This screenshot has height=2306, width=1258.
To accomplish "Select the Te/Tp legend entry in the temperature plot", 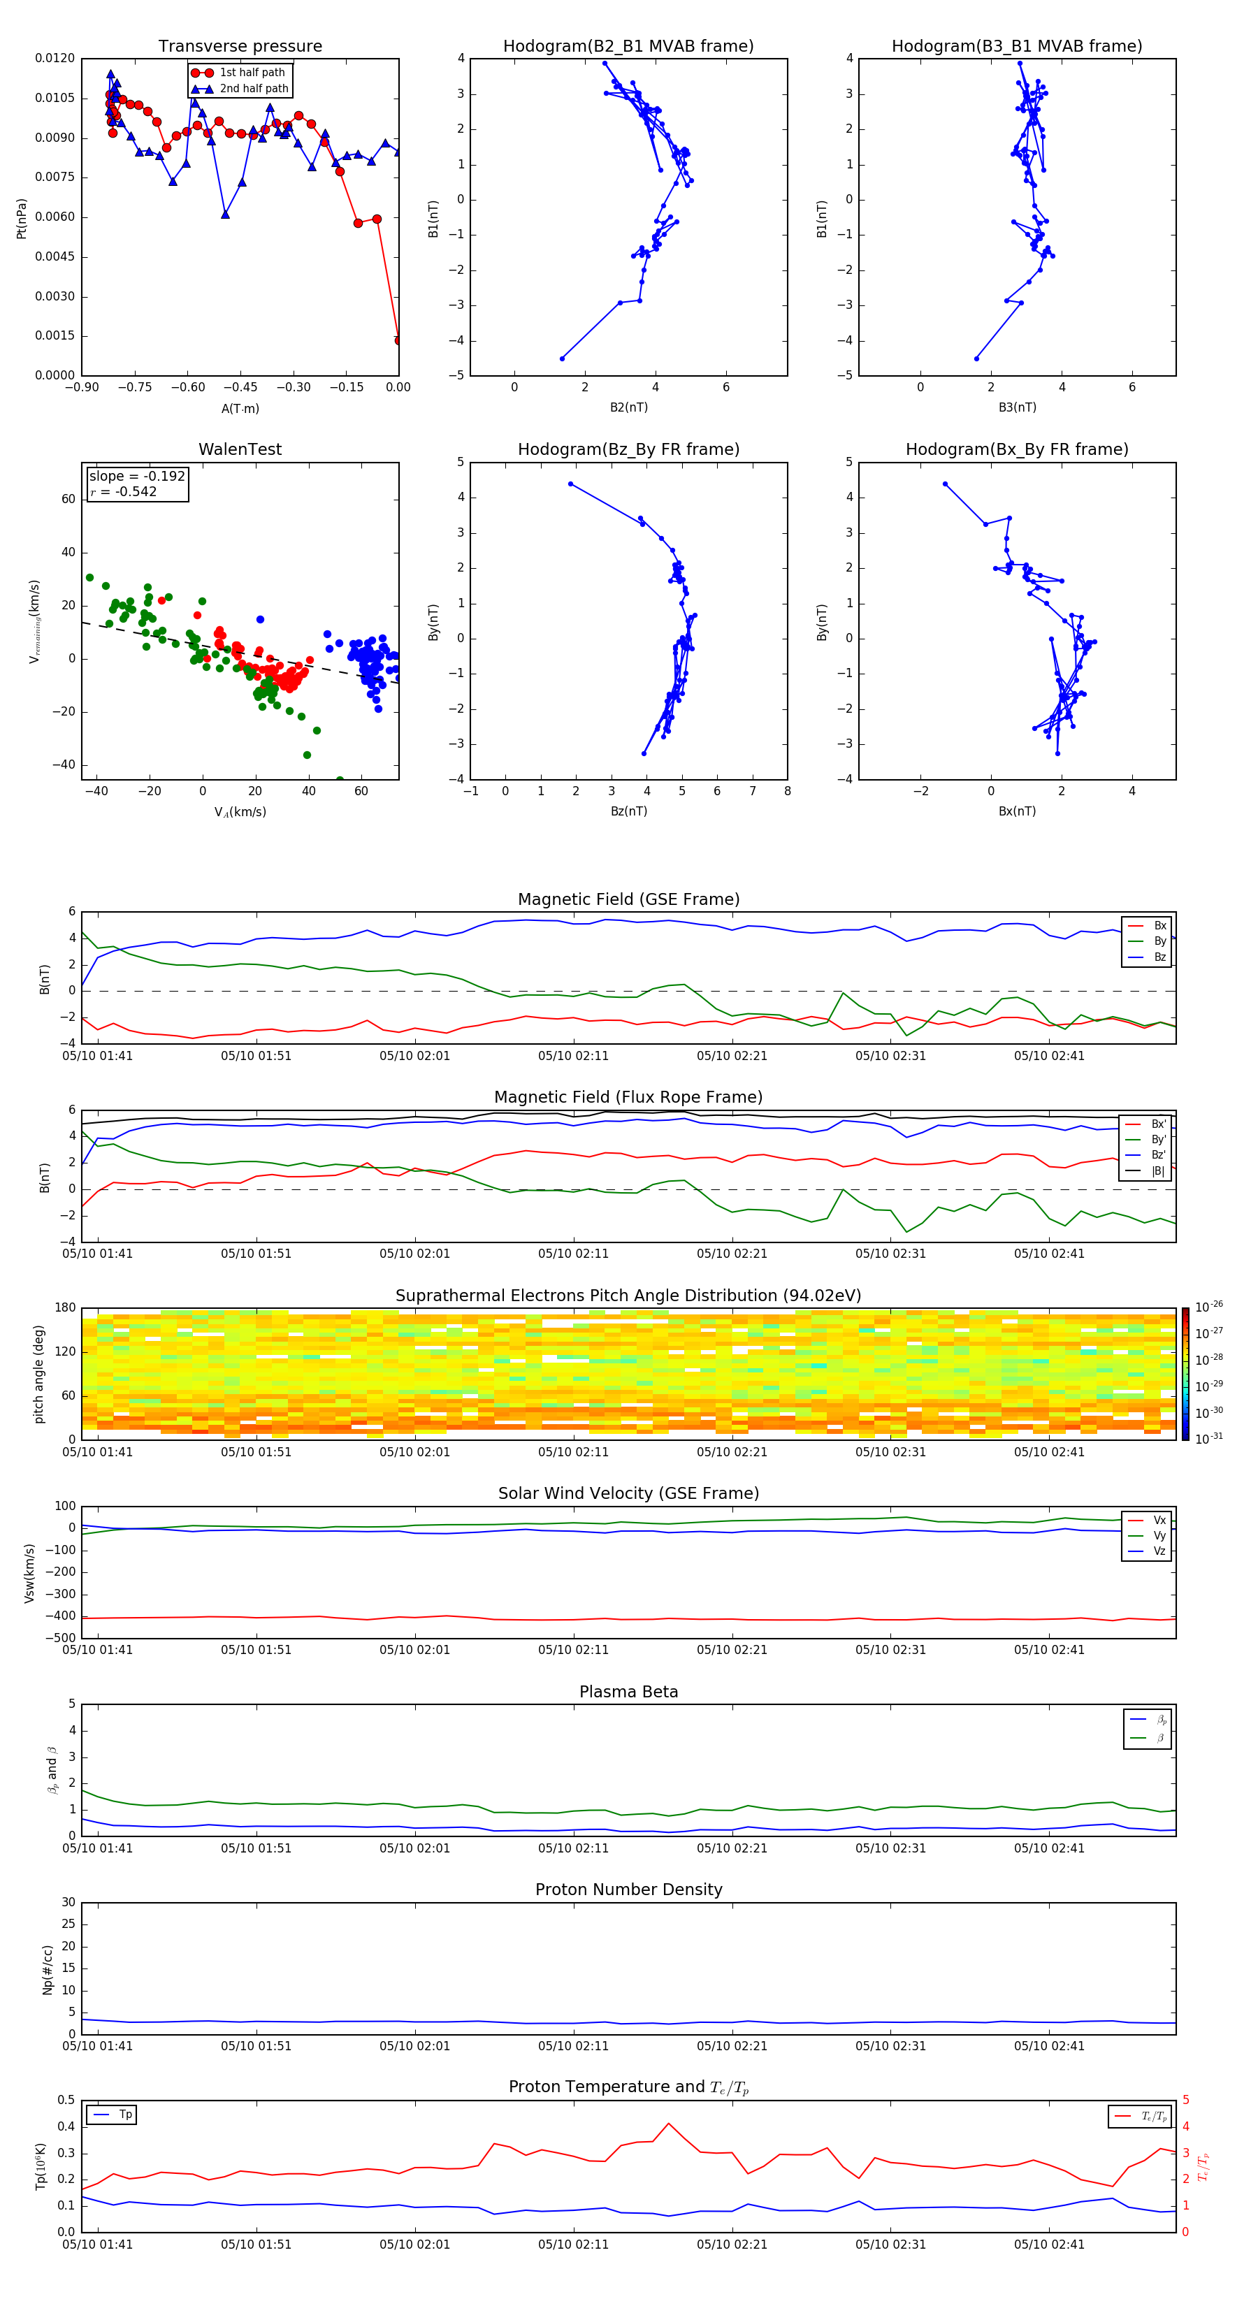I will click(x=1140, y=2116).
